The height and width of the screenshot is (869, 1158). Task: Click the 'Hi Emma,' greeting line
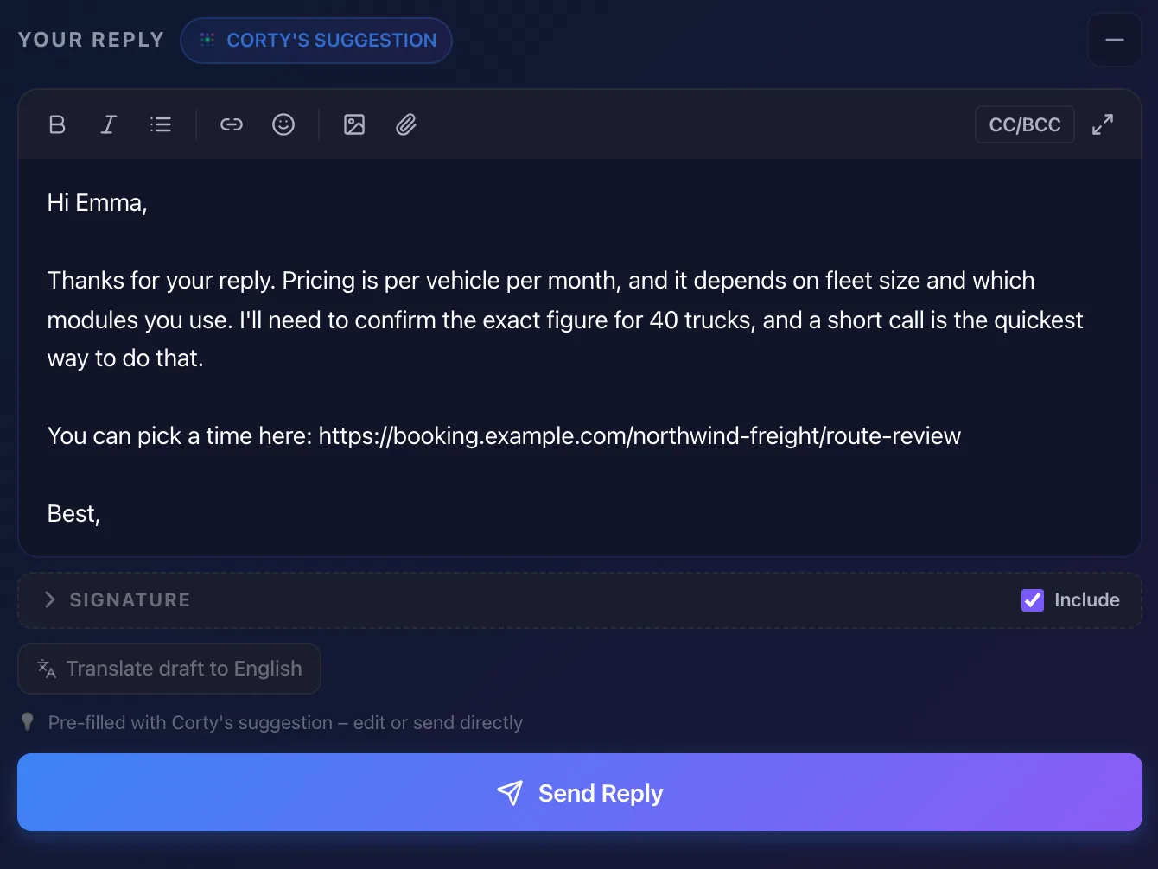98,203
